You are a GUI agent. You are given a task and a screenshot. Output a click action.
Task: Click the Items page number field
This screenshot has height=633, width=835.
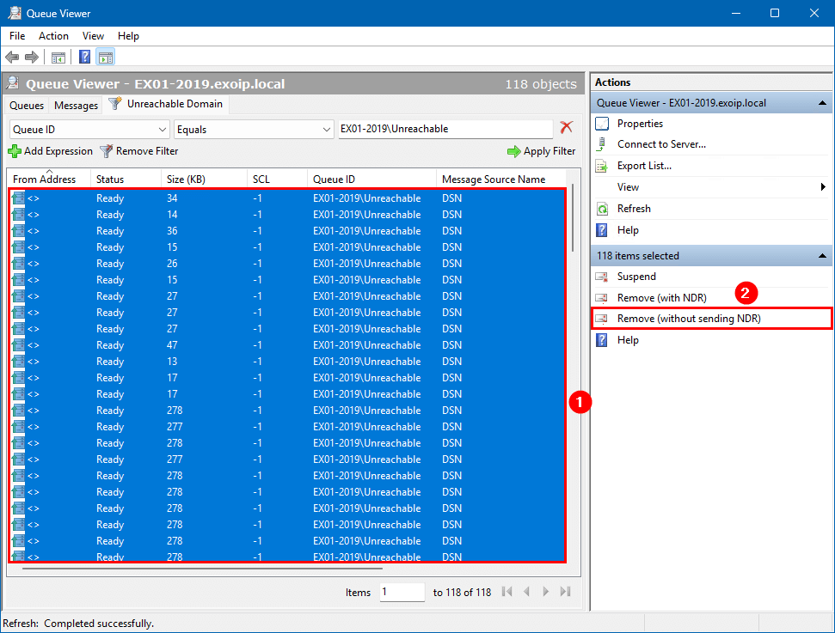(402, 592)
